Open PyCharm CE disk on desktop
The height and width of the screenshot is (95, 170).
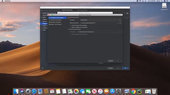[164, 6]
